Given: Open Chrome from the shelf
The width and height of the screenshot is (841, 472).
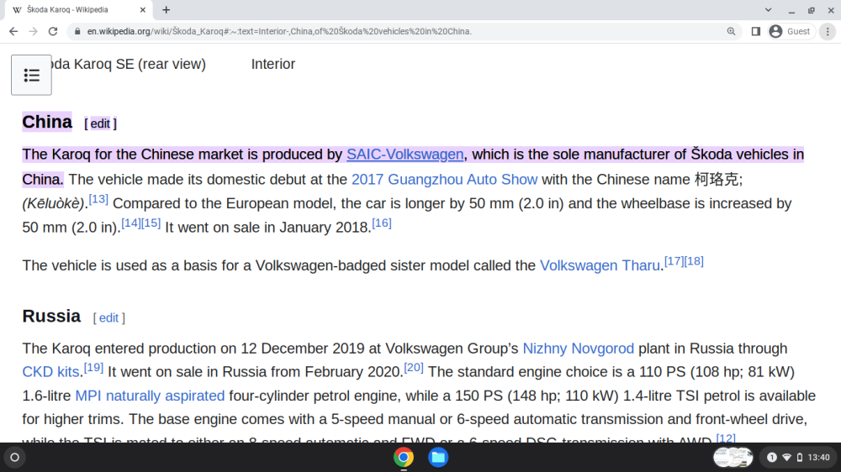Looking at the screenshot, I should pos(404,458).
